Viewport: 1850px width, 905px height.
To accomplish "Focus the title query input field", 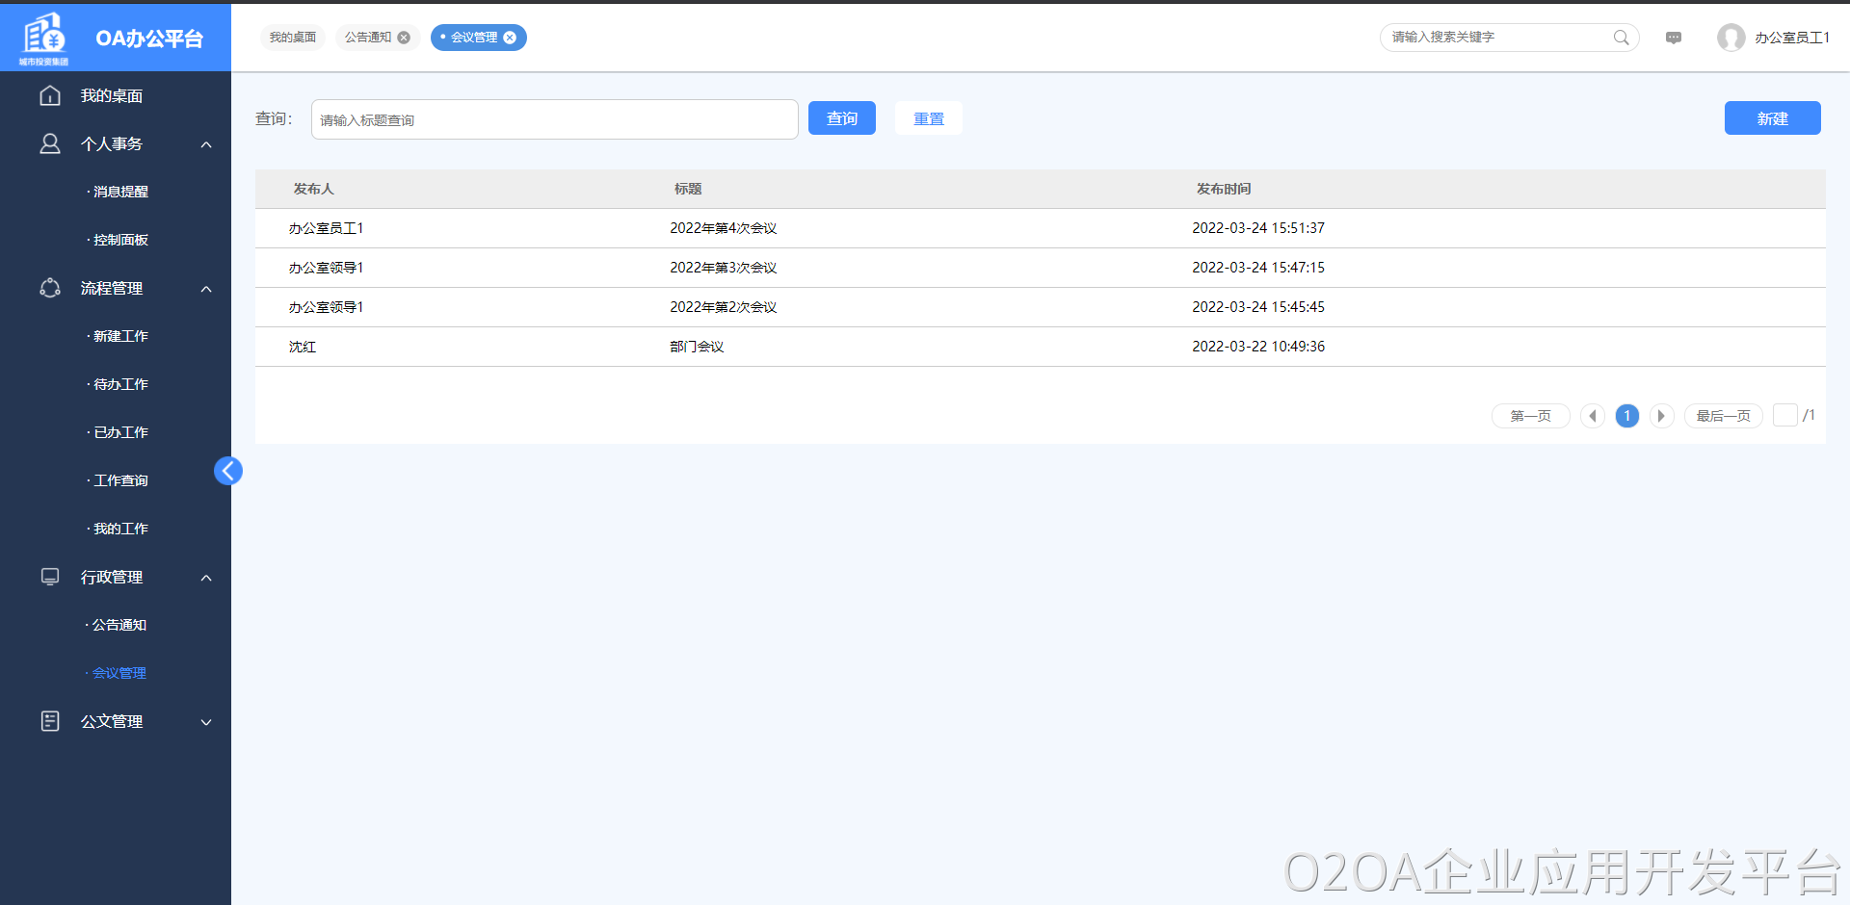I will 554,119.
